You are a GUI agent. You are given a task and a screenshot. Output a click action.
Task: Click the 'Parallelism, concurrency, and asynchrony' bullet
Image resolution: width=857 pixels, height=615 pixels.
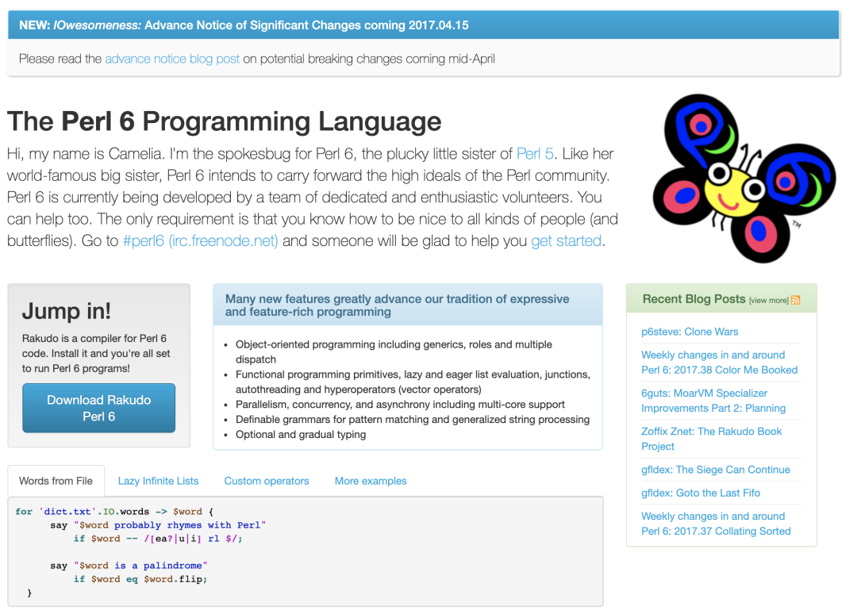pyautogui.click(x=400, y=405)
